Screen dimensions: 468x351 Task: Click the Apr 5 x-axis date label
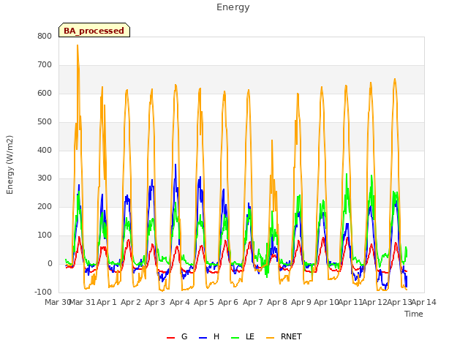(204, 302)
